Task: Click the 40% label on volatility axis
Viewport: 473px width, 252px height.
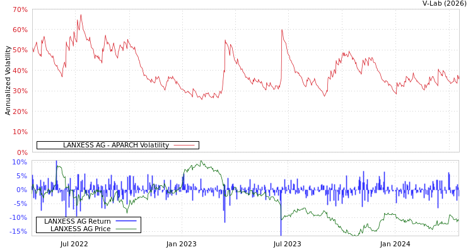Action: [x=20, y=71]
